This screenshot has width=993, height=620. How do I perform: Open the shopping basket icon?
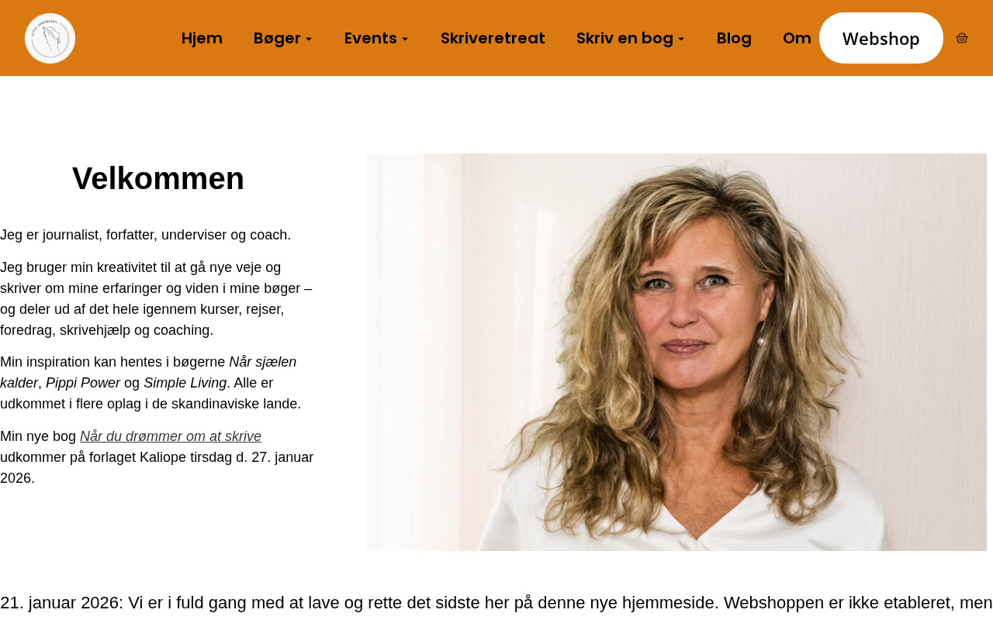pyautogui.click(x=962, y=38)
